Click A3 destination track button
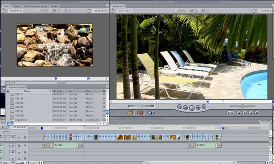274x164 pixels. pos(13,159)
